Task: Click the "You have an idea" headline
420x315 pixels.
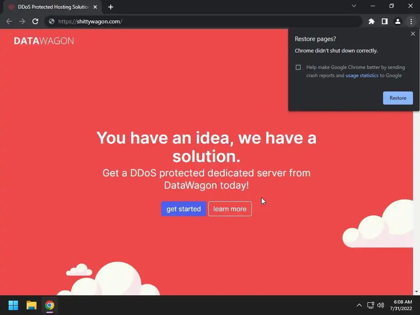Action: (206, 147)
